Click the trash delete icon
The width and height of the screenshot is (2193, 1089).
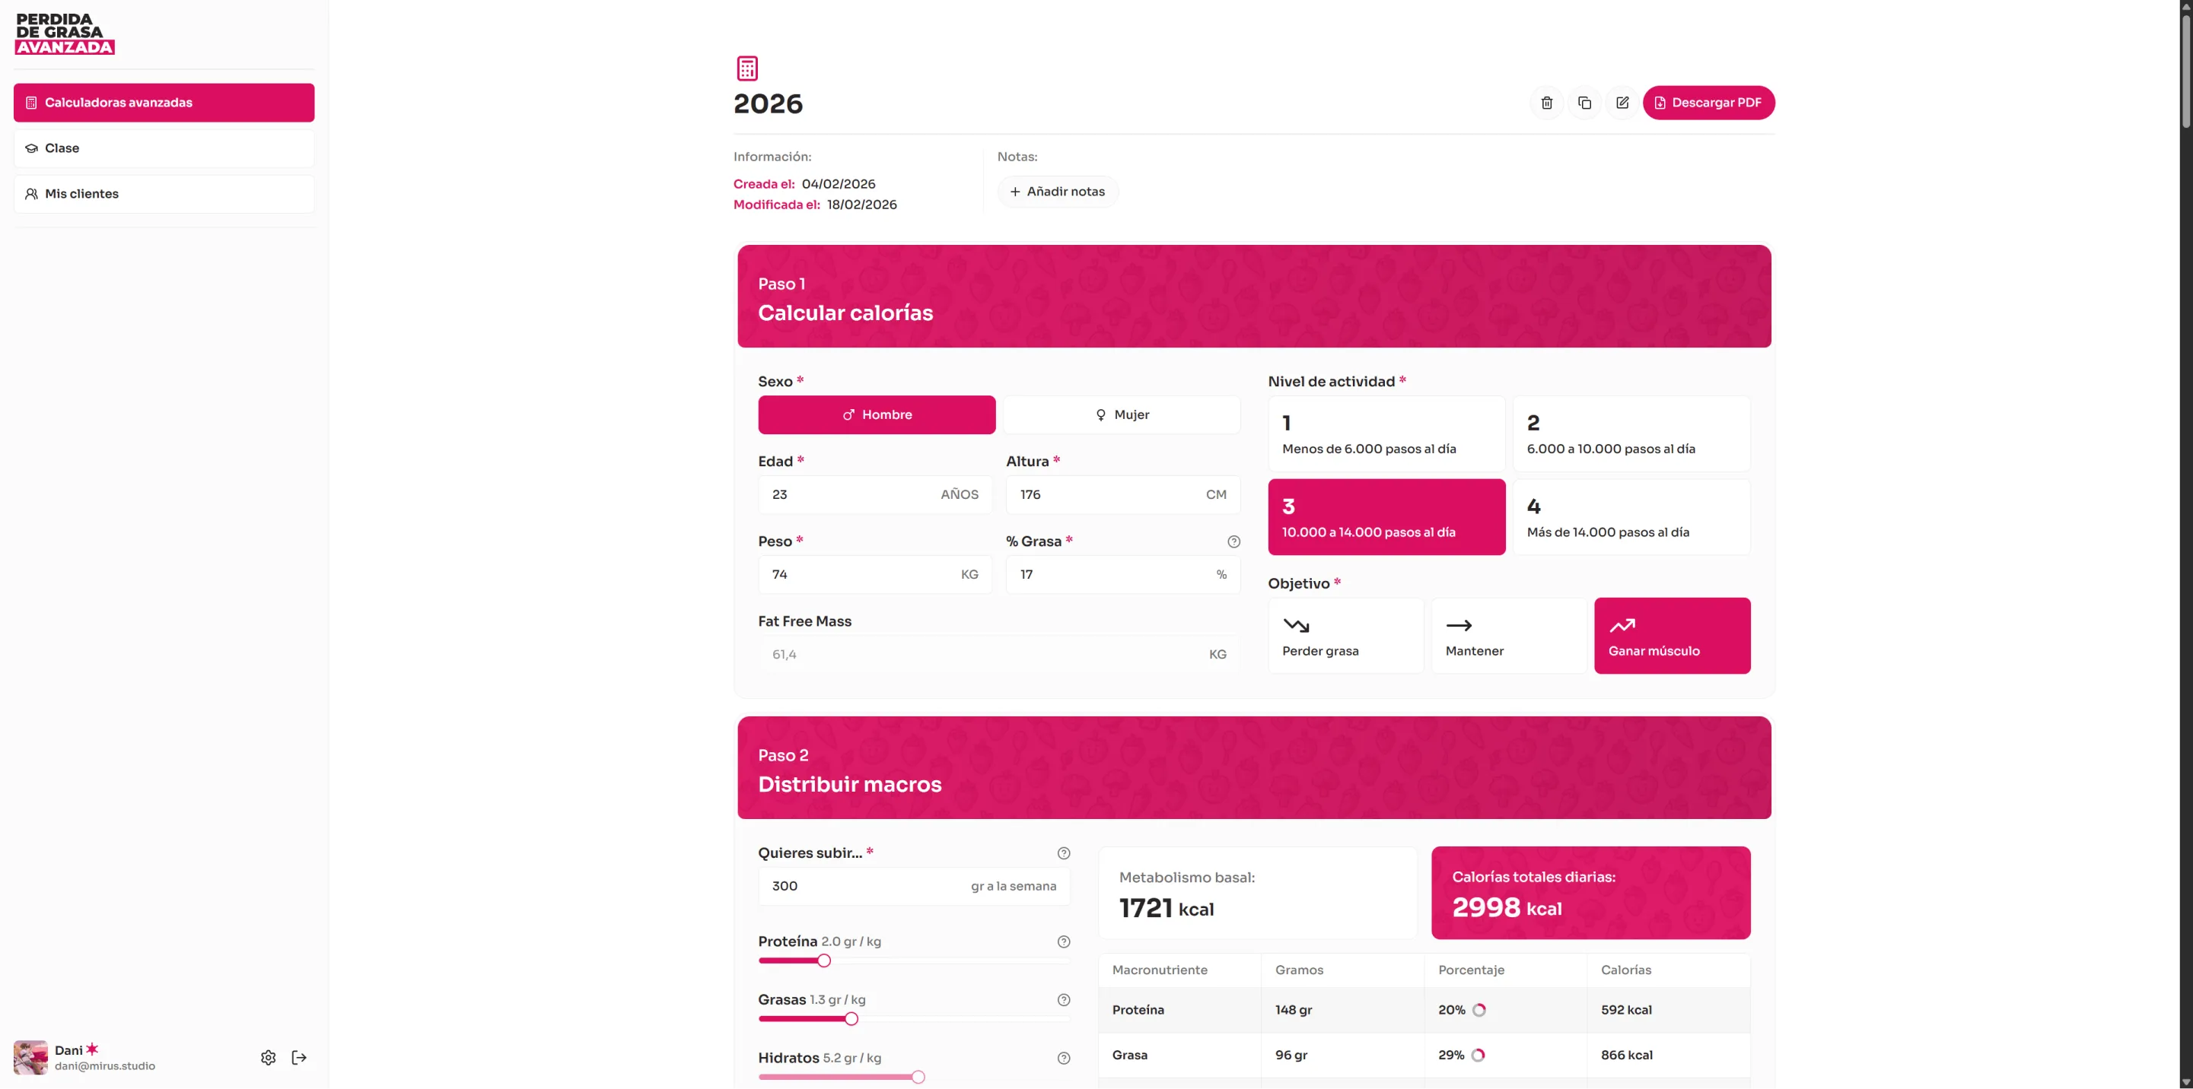[x=1547, y=103]
